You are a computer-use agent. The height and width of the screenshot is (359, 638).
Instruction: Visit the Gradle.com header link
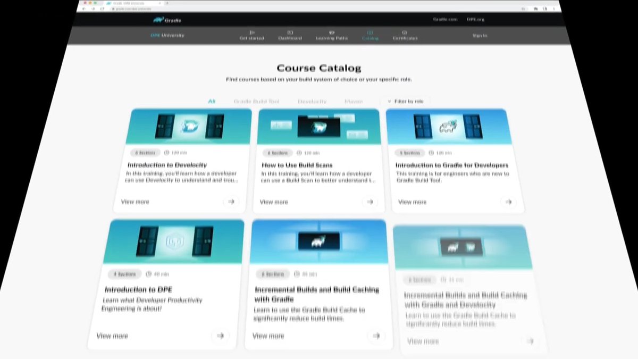point(445,20)
